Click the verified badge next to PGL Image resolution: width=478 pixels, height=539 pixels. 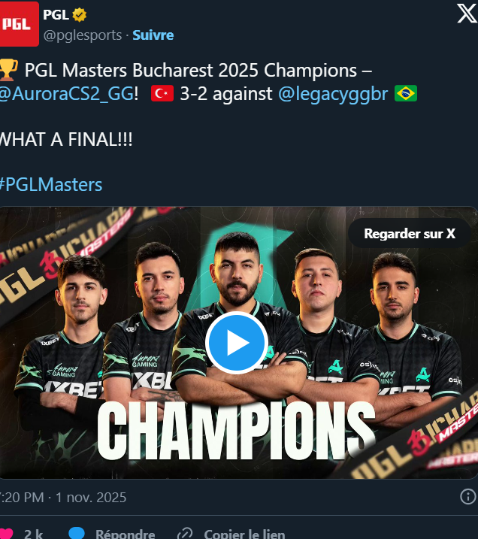(80, 15)
